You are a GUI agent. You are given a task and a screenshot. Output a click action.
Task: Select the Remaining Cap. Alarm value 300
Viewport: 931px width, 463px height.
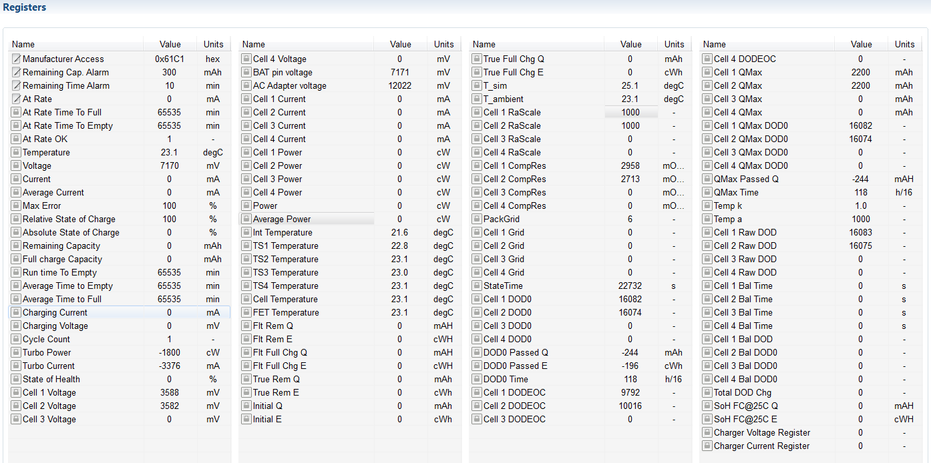(170, 72)
